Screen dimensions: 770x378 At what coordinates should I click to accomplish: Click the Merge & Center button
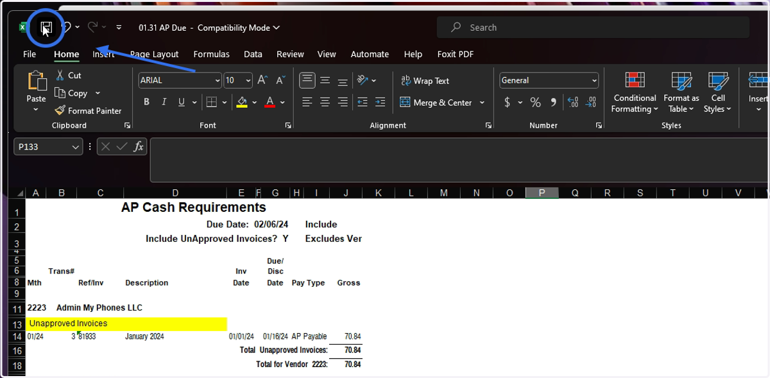(x=436, y=103)
